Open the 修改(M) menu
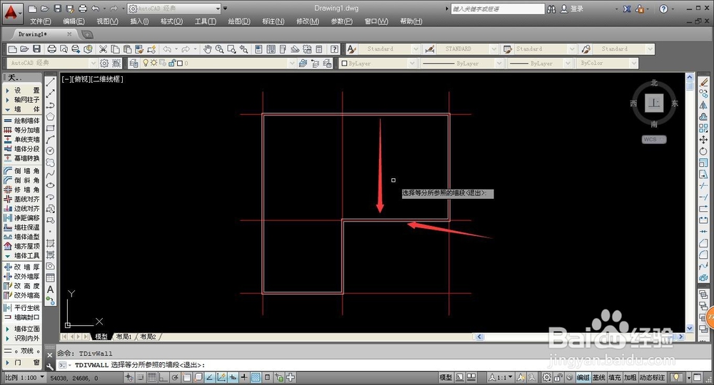 click(307, 21)
